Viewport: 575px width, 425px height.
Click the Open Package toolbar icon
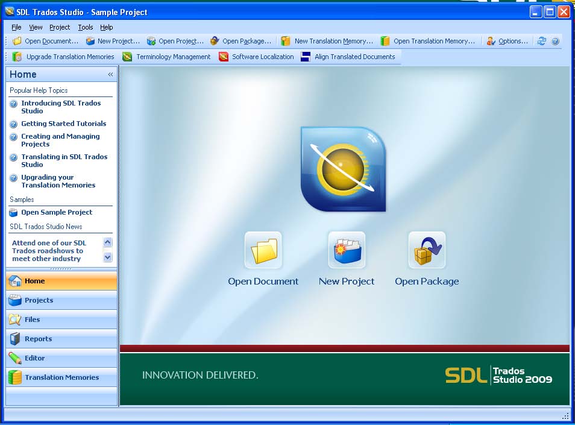point(215,41)
